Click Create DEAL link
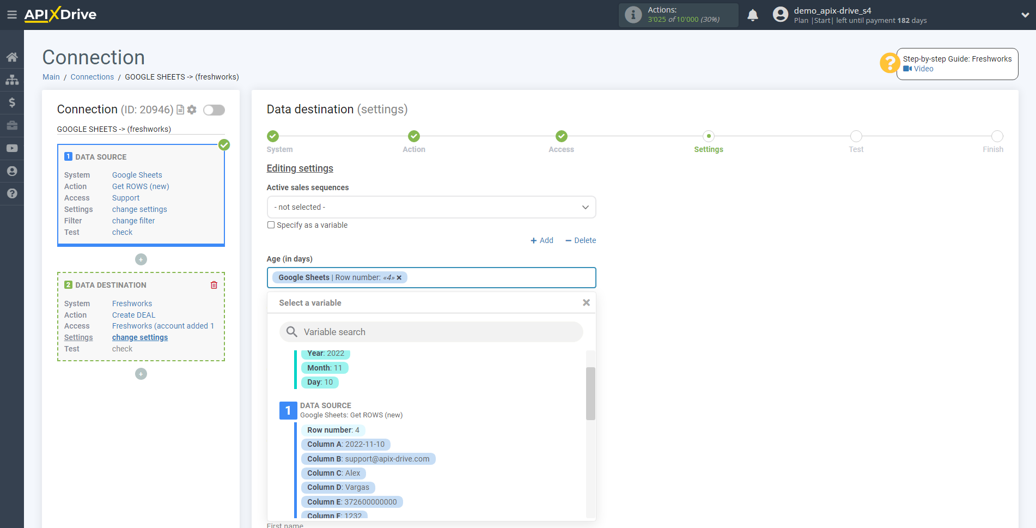Screen dimensions: 1036x528 (133, 315)
